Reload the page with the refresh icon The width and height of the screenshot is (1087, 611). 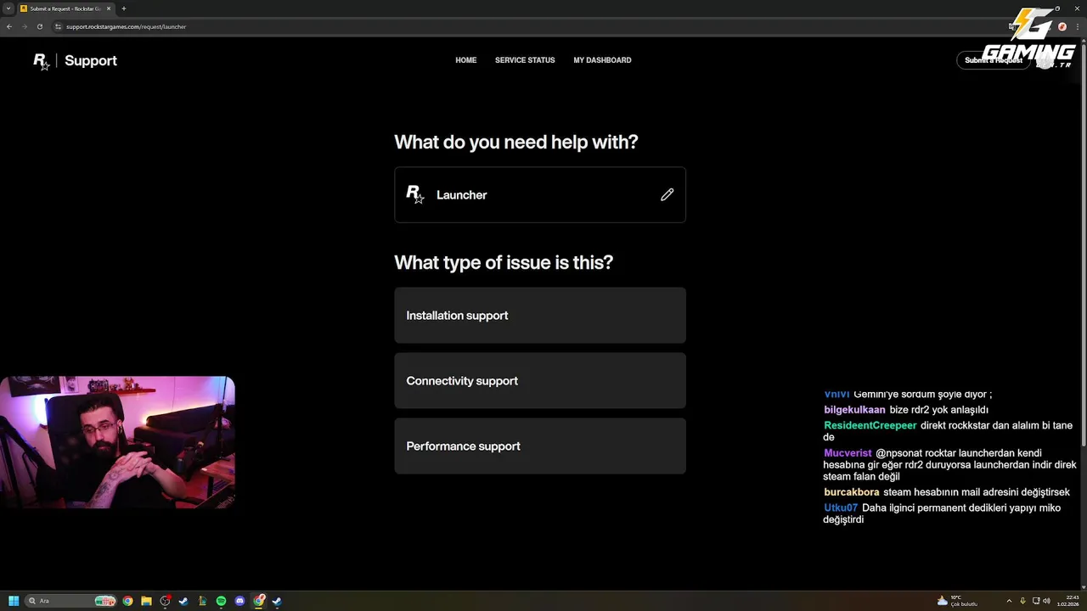[39, 26]
